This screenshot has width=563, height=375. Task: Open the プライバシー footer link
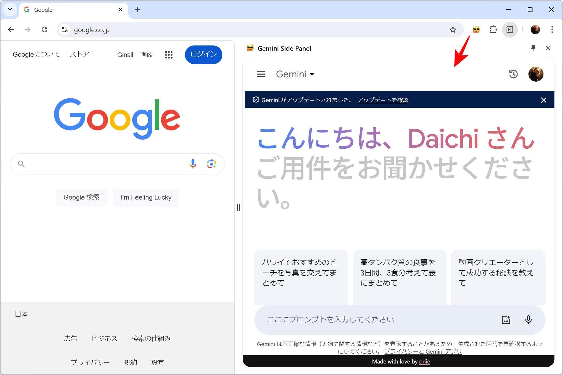90,362
